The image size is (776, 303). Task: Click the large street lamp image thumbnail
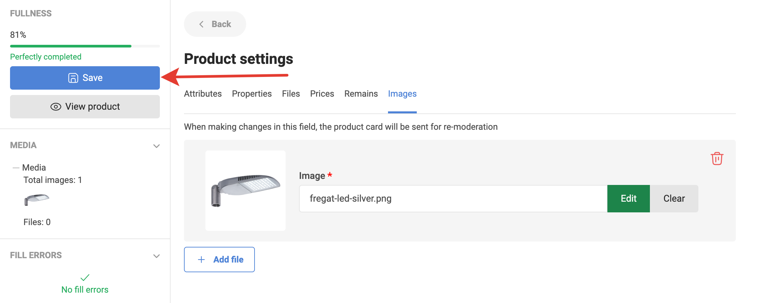246,190
